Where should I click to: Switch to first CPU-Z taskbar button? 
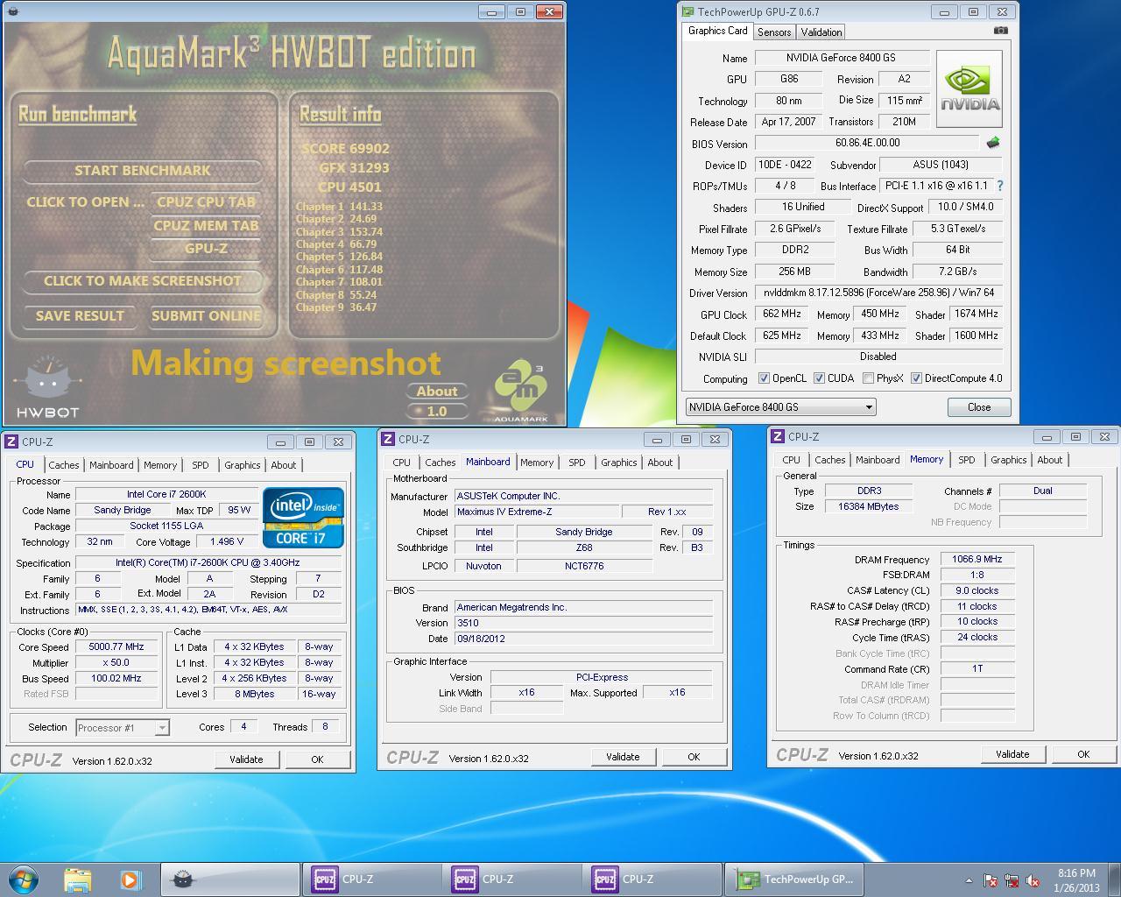371,879
